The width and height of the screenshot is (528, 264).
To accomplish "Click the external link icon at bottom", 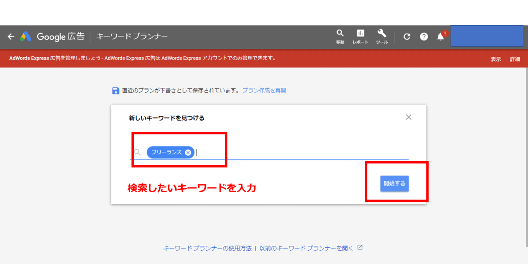I will click(360, 248).
